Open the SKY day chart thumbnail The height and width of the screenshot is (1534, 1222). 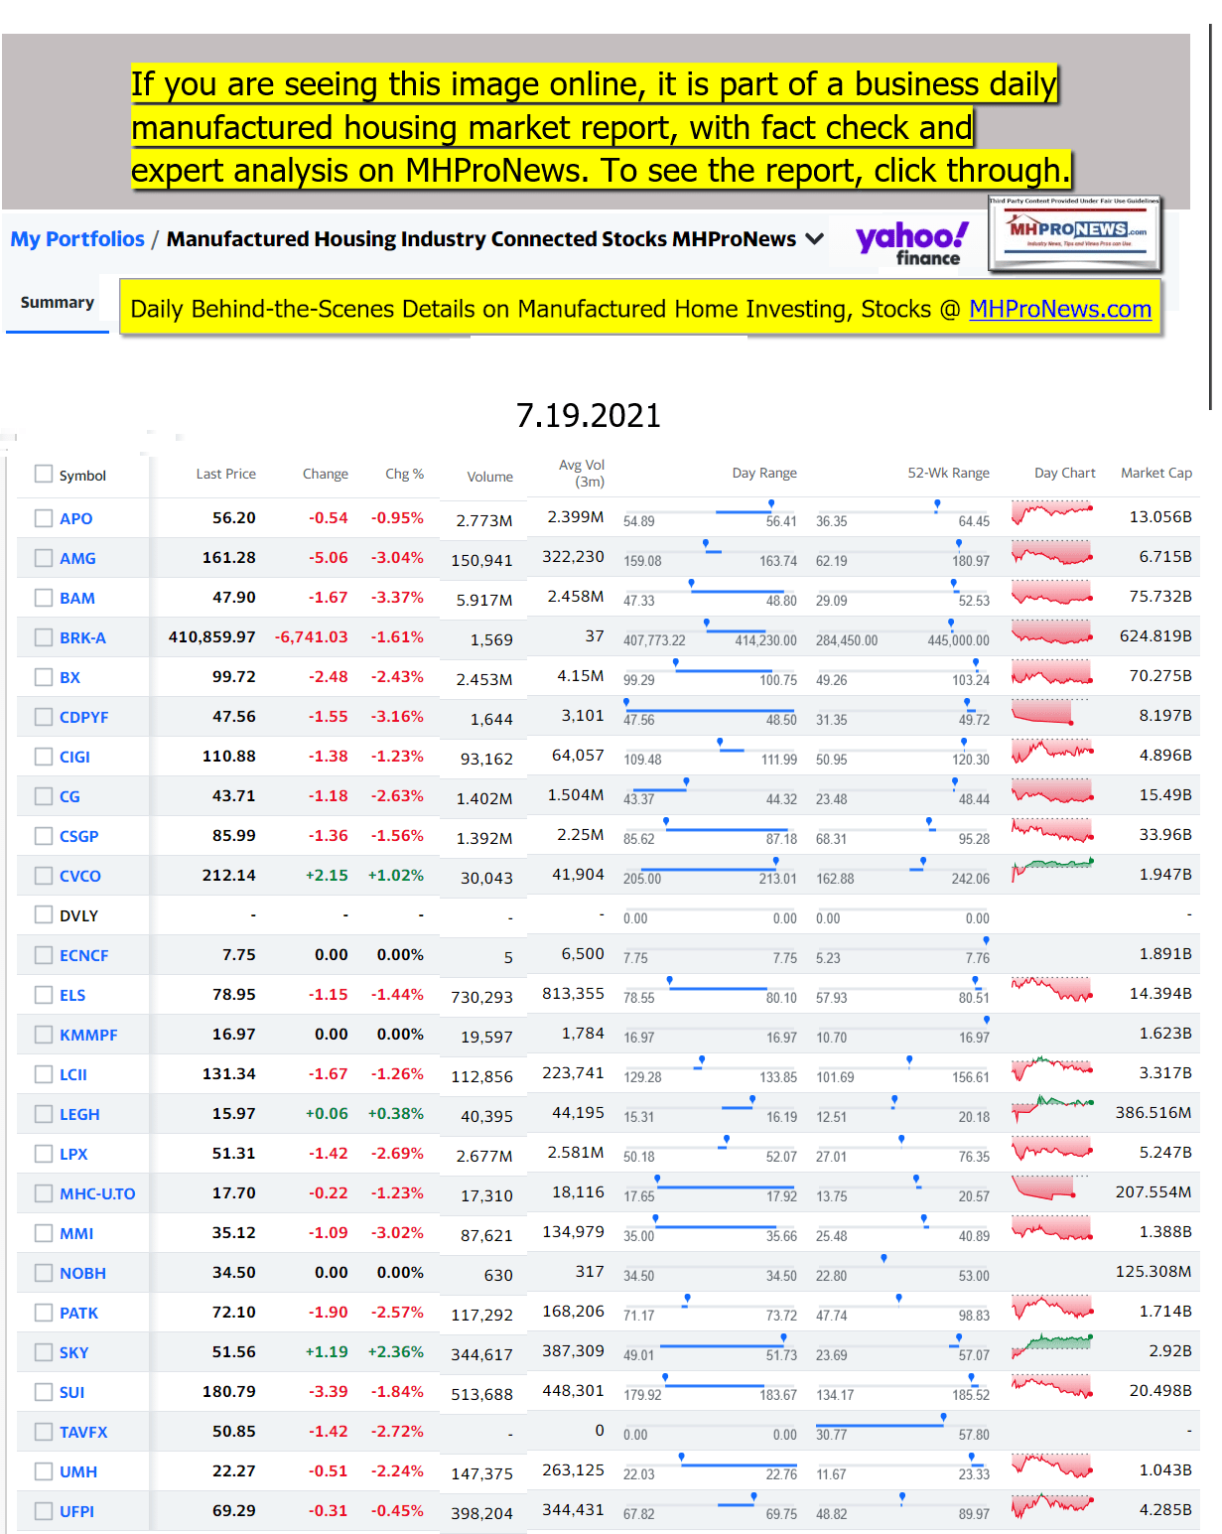tap(1052, 1346)
